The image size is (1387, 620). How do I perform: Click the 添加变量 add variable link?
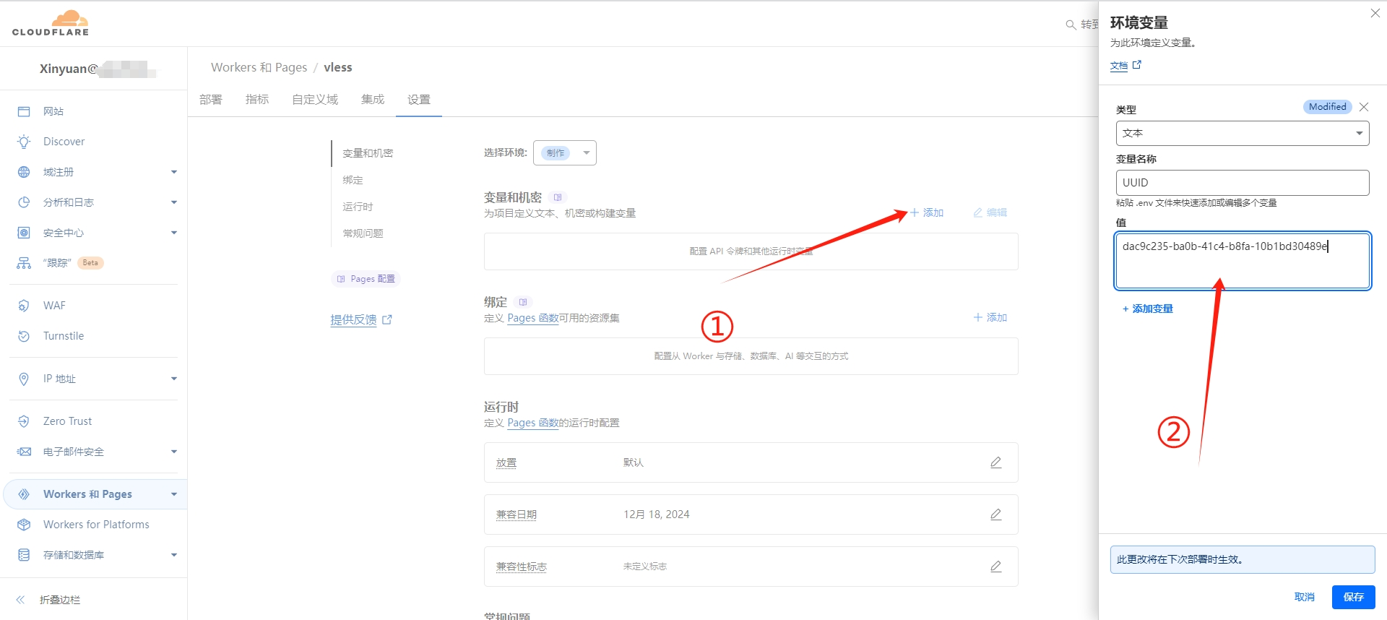tap(1148, 309)
